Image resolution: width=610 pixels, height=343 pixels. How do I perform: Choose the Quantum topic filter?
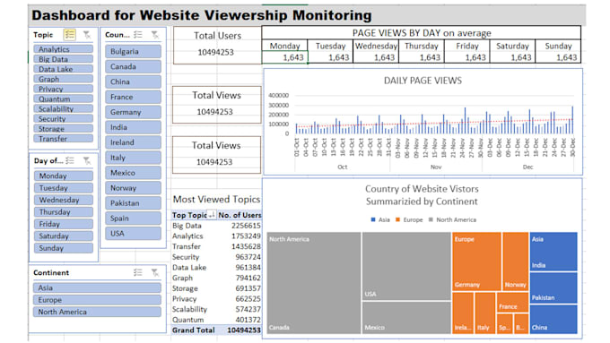pos(63,99)
